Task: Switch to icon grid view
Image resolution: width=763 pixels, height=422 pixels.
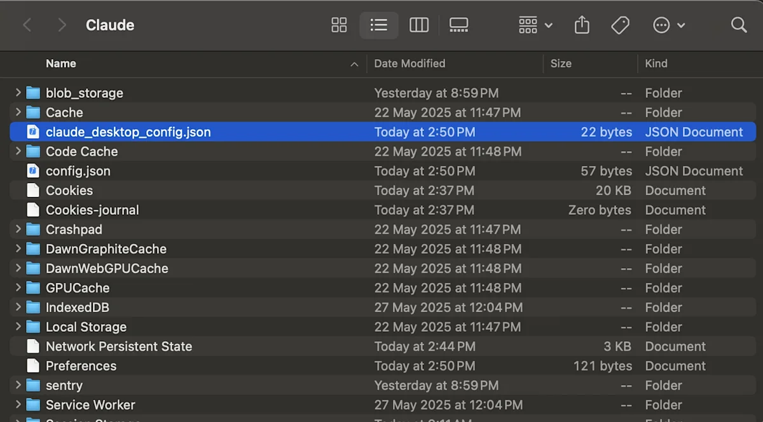Action: point(339,25)
